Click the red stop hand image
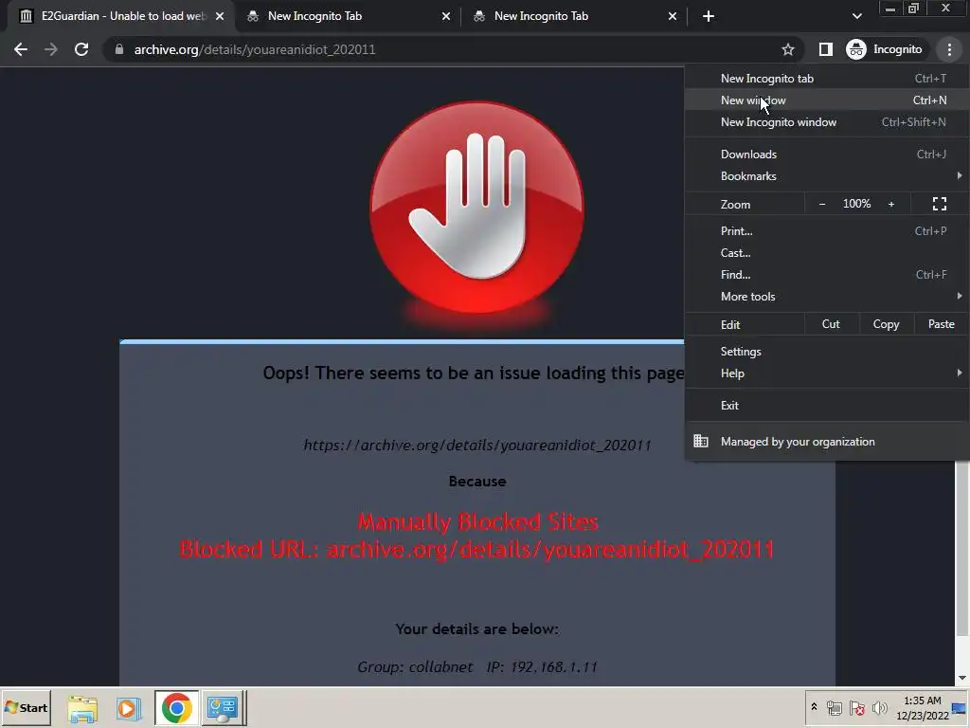This screenshot has width=970, height=728. pos(476,208)
